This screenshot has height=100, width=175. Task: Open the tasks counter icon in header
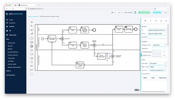[x=112, y=13]
